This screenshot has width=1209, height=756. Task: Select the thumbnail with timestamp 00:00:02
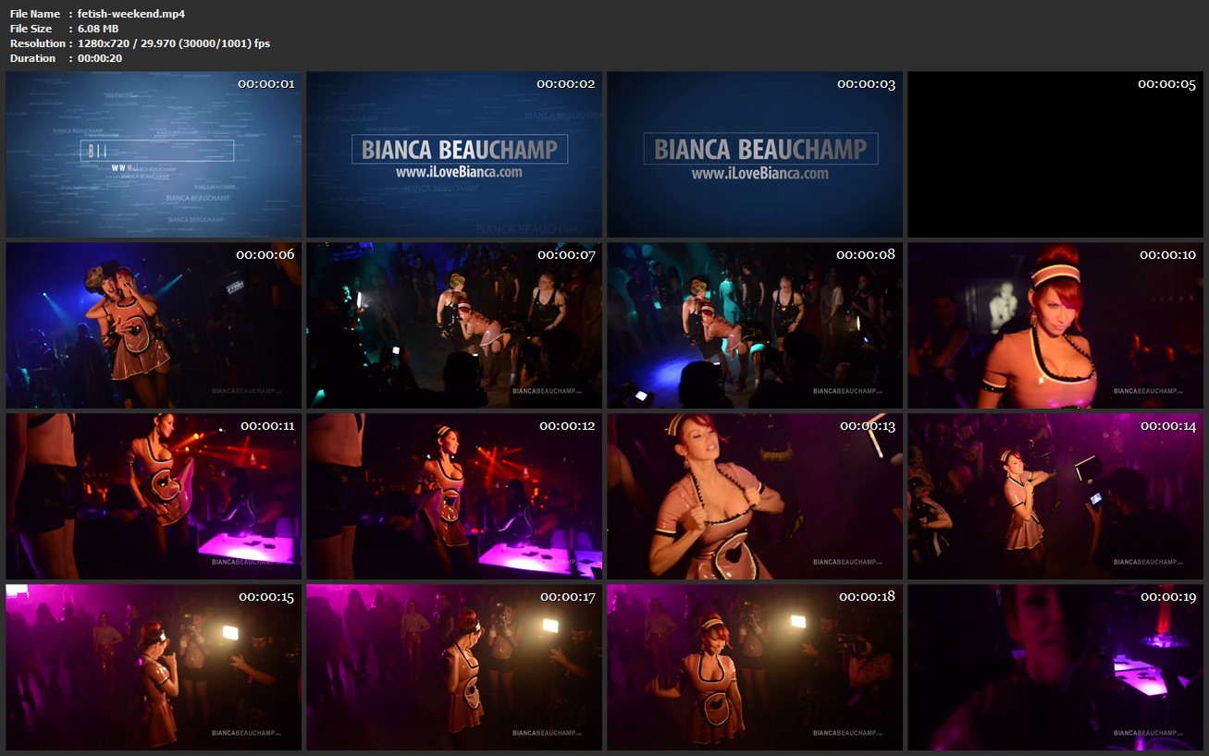pyautogui.click(x=454, y=155)
